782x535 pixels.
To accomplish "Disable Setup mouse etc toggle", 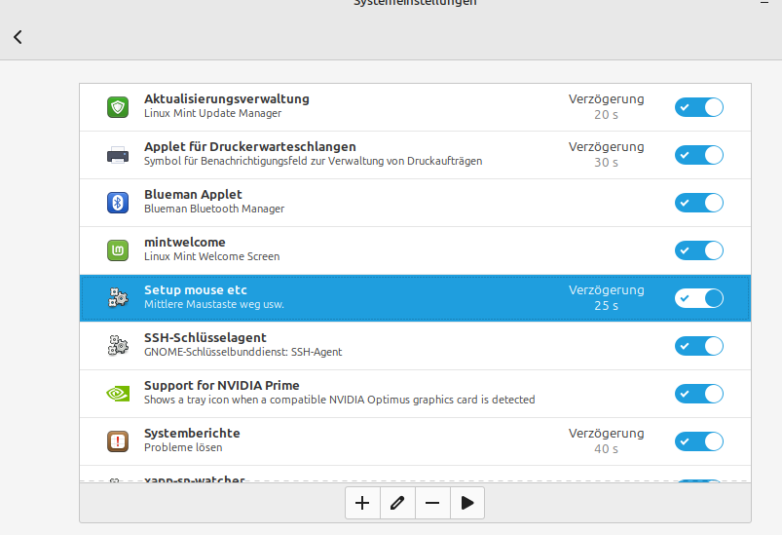I will click(699, 298).
